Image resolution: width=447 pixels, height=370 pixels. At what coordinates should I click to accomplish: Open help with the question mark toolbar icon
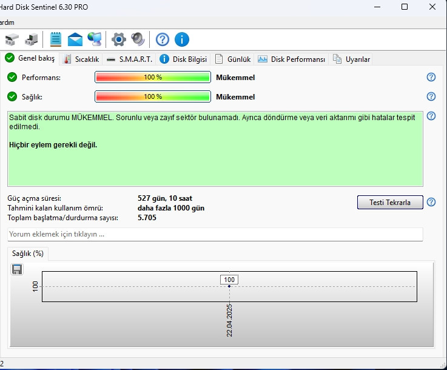(163, 40)
